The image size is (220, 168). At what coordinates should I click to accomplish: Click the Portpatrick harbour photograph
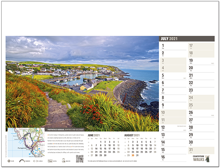point(82,84)
